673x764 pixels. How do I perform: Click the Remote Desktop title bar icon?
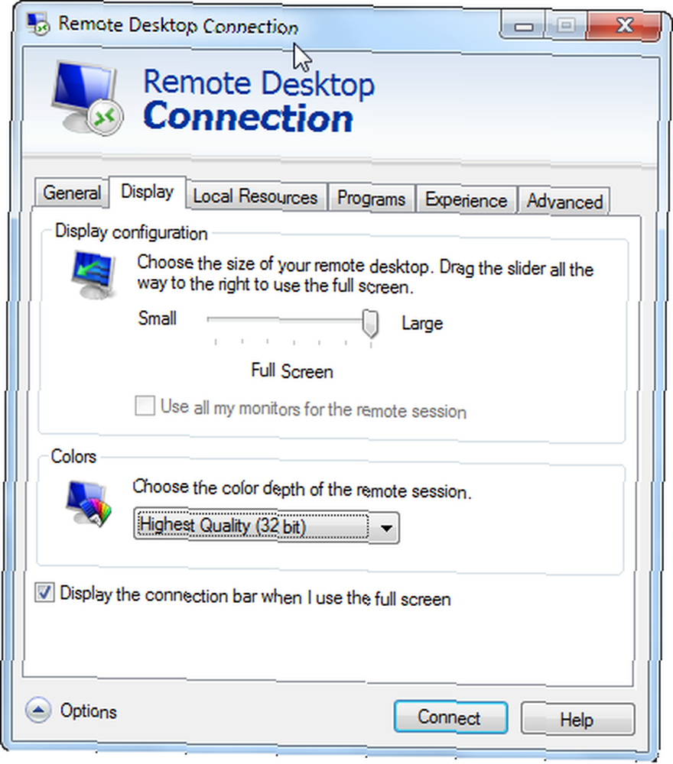tap(38, 24)
